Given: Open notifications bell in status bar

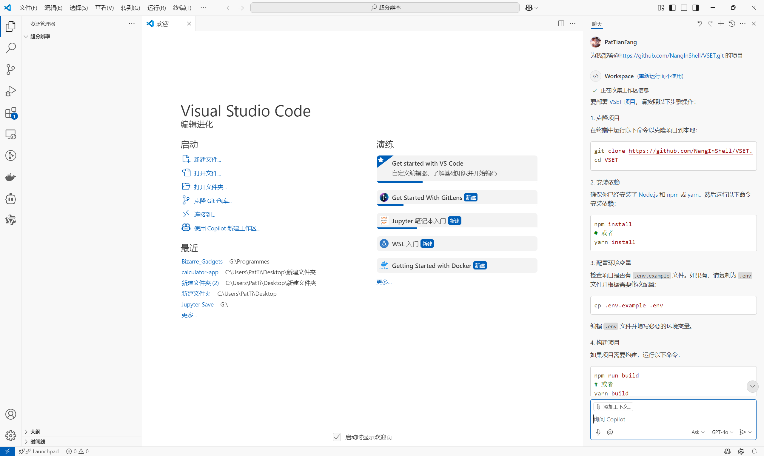Looking at the screenshot, I should 754,451.
